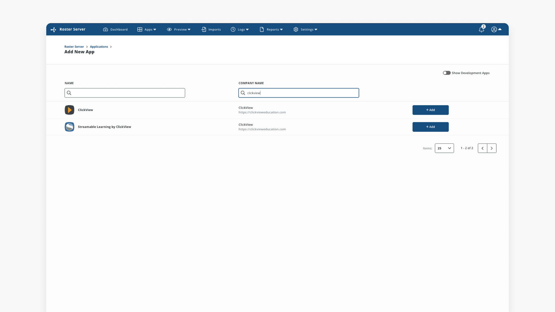Select the ClickView app name

(x=85, y=110)
